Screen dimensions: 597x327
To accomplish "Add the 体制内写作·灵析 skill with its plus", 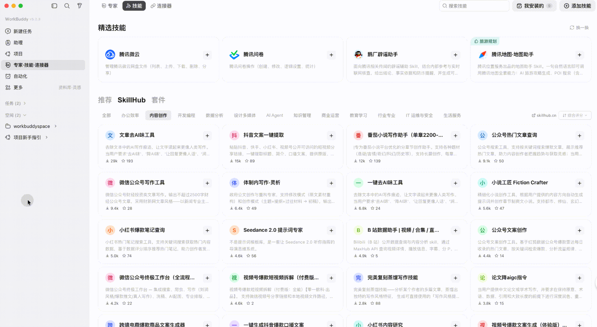I will tap(331, 183).
